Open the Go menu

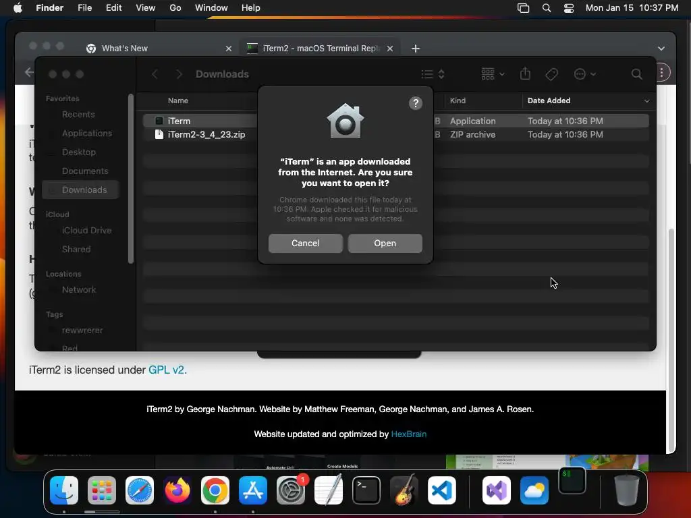click(175, 8)
